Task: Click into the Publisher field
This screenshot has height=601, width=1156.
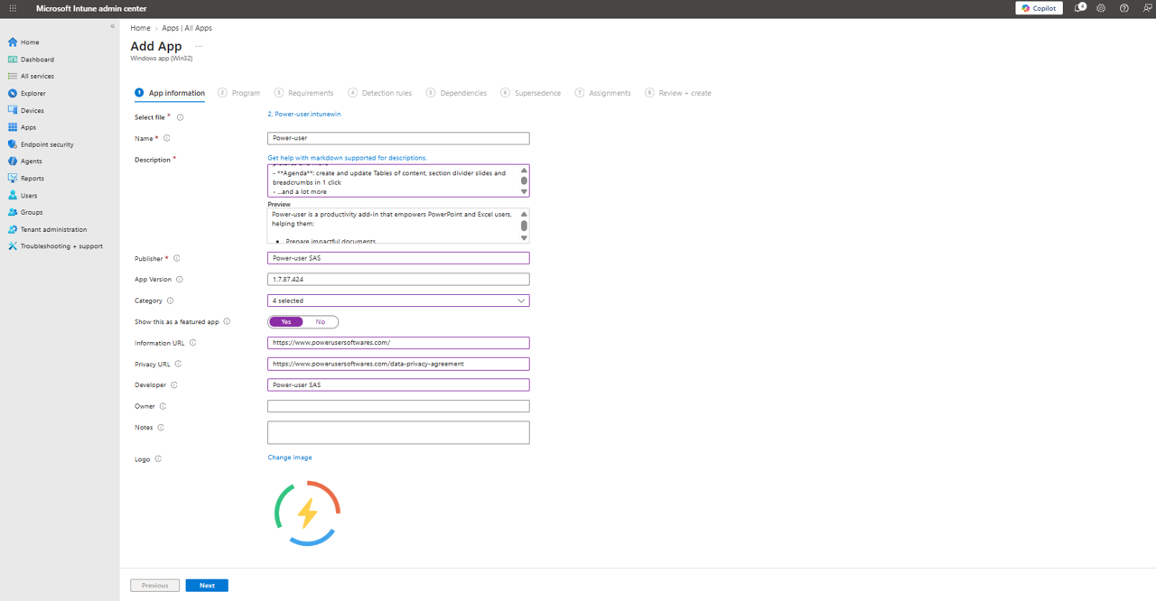Action: 398,258
